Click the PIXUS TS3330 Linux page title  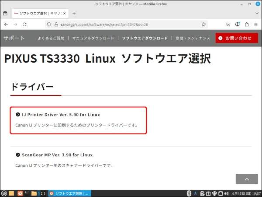click(107, 59)
